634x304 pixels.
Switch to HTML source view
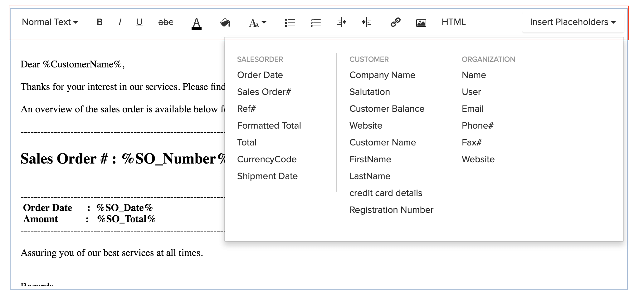[x=453, y=22]
